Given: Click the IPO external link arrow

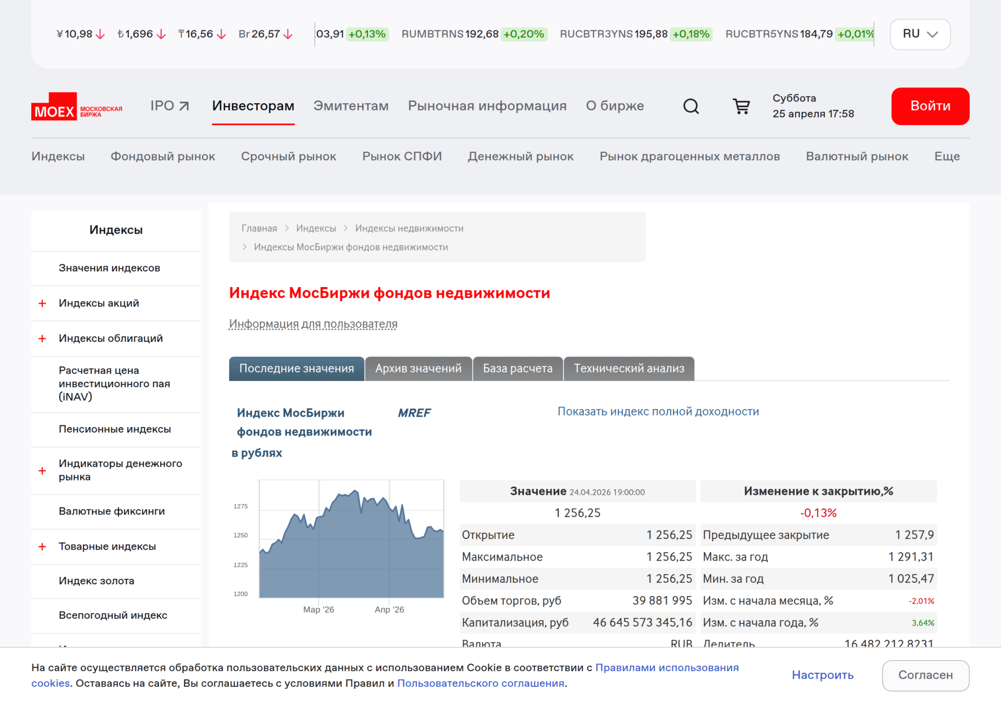Looking at the screenshot, I should pos(184,106).
